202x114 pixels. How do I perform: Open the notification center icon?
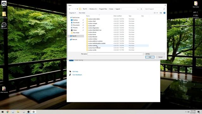pos(199,112)
